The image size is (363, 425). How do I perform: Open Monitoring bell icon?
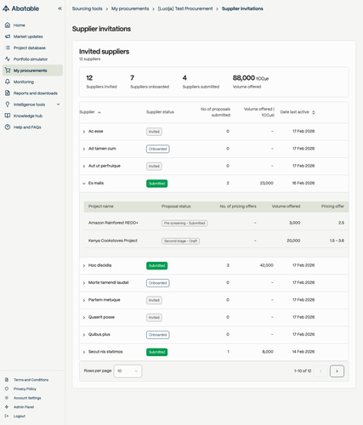8,82
